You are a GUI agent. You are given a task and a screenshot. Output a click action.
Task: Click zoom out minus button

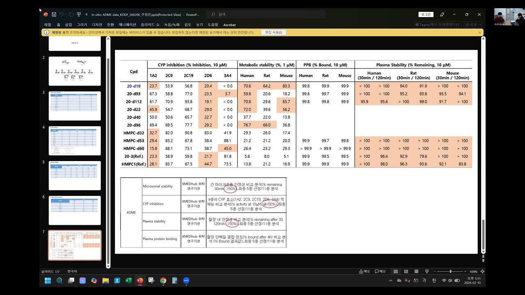click(435, 271)
